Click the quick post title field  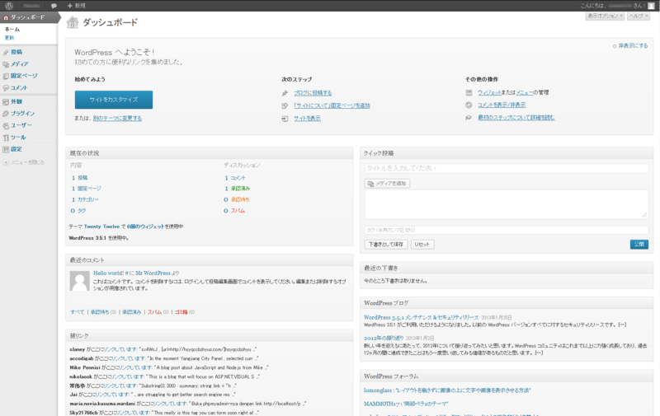507,169
